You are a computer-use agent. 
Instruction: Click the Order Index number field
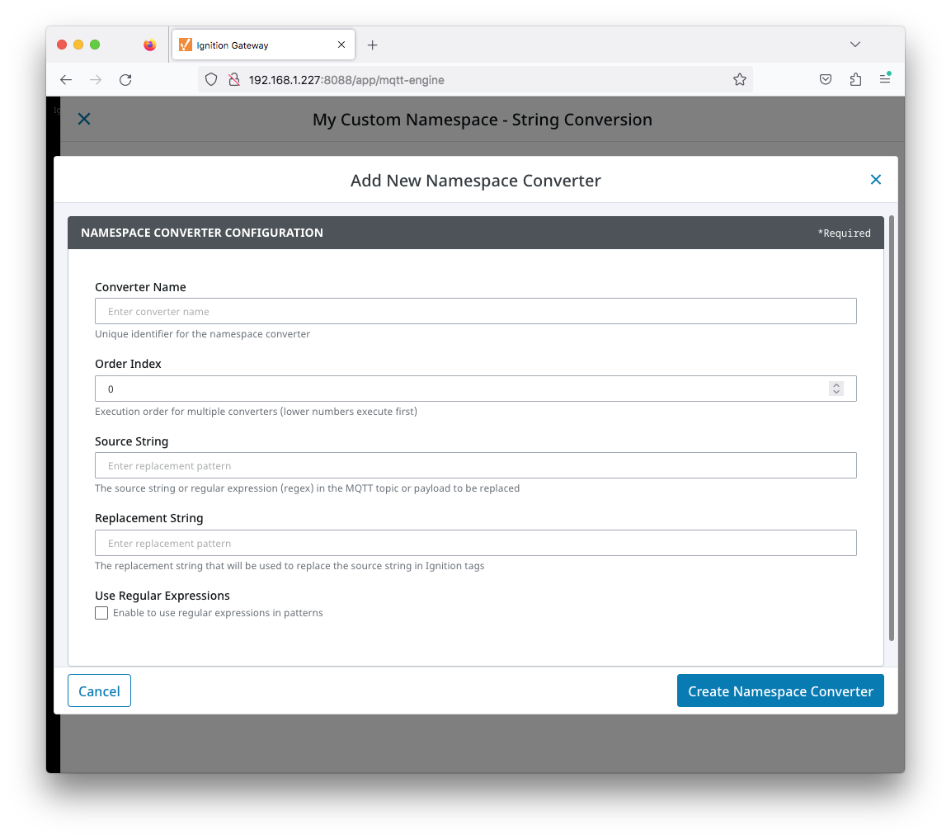(x=475, y=389)
